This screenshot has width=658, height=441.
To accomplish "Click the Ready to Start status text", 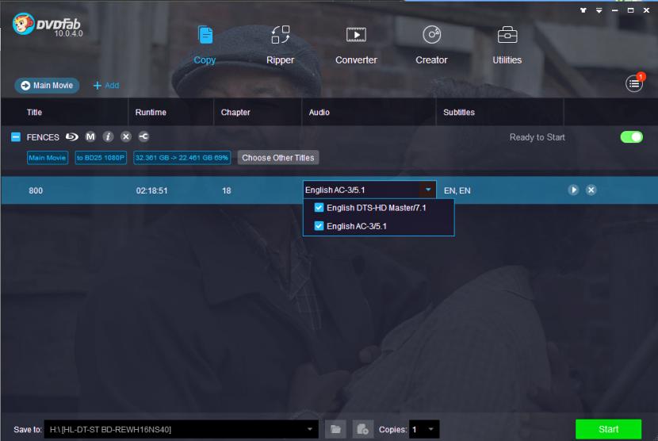I will click(x=537, y=137).
